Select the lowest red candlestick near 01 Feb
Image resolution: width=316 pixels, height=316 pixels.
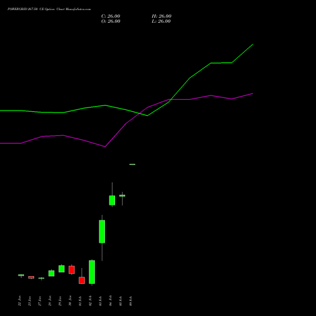click(82, 280)
